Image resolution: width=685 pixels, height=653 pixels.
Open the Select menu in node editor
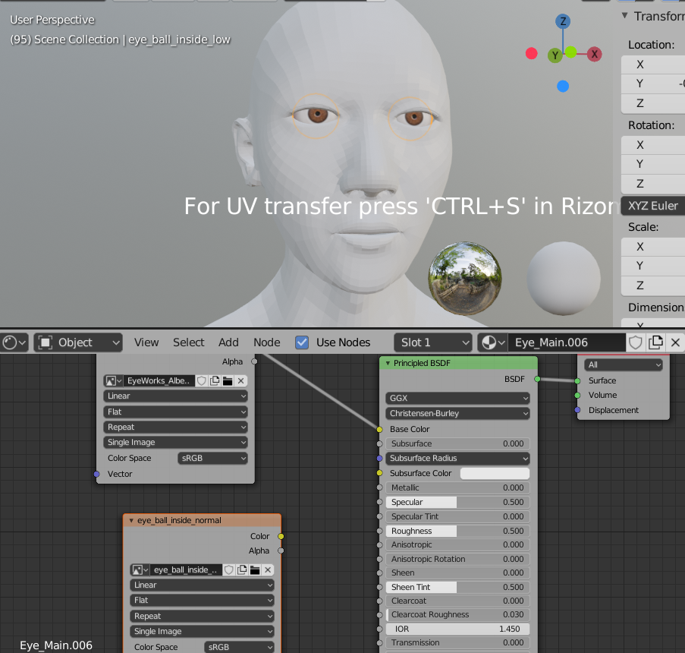click(188, 342)
